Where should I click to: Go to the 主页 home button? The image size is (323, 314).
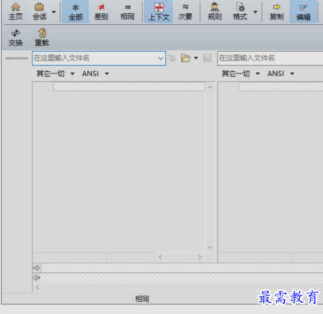16,12
